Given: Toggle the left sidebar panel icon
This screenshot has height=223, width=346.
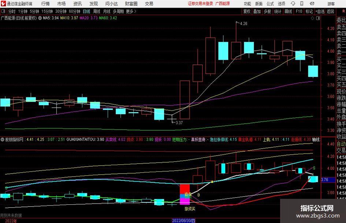Looking at the screenshot, I should [3, 11].
